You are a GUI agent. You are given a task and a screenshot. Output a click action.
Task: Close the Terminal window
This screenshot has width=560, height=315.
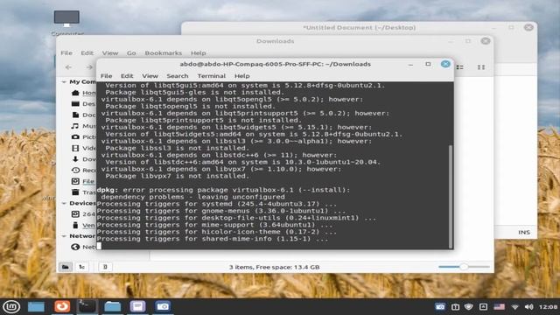[445, 64]
